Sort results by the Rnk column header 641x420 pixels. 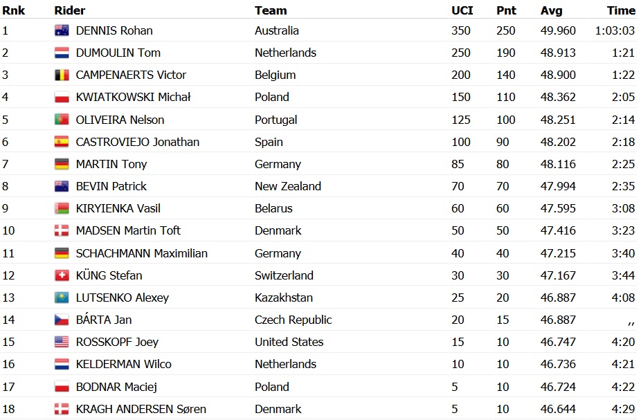click(13, 10)
